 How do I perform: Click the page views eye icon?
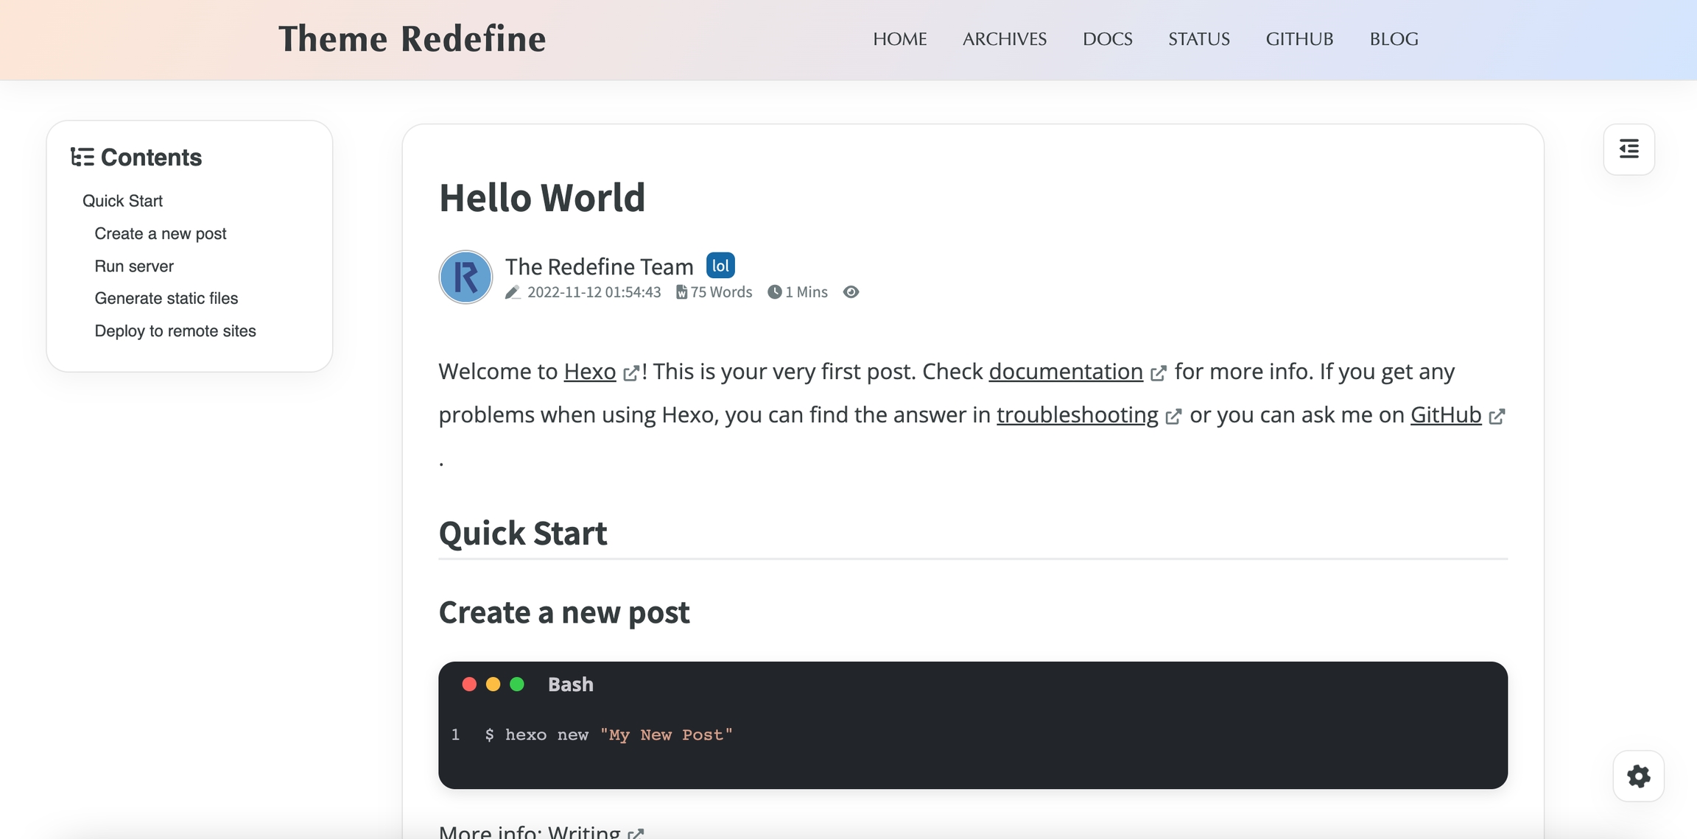[x=851, y=292]
